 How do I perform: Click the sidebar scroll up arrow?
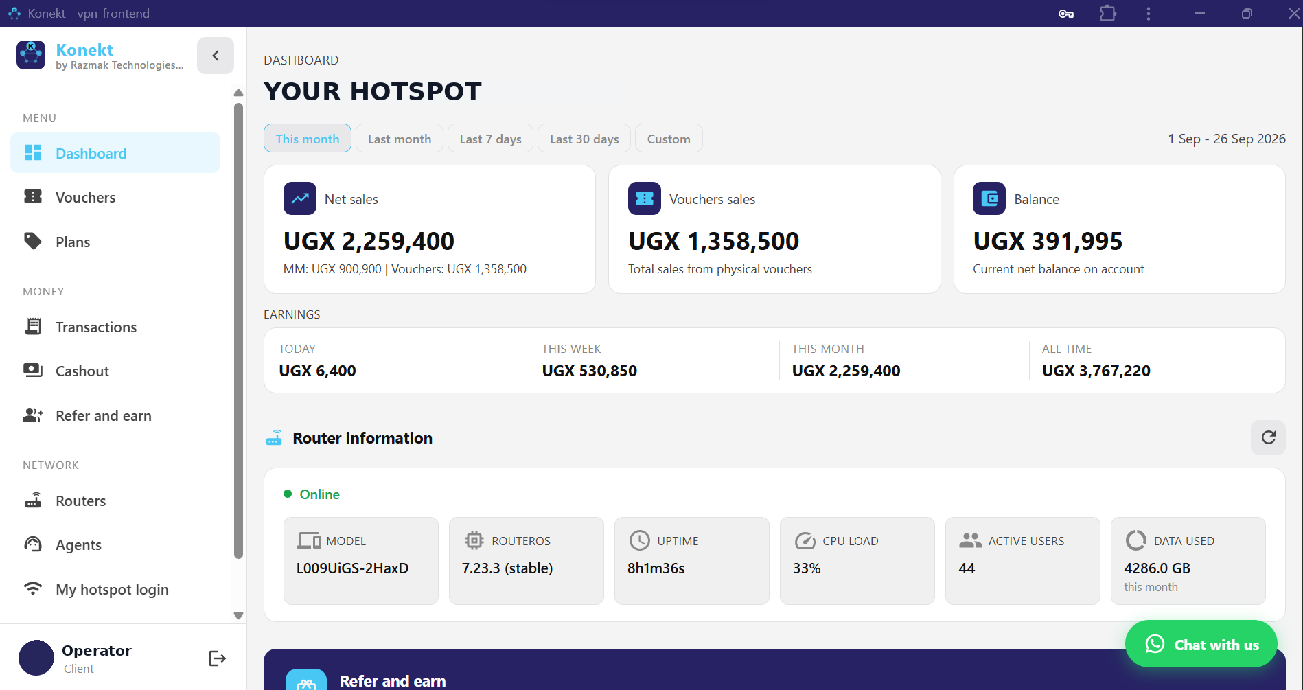click(x=238, y=93)
